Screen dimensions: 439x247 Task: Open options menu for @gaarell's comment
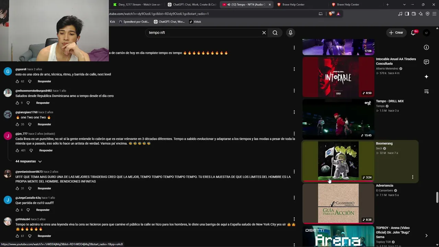[x=294, y=69]
